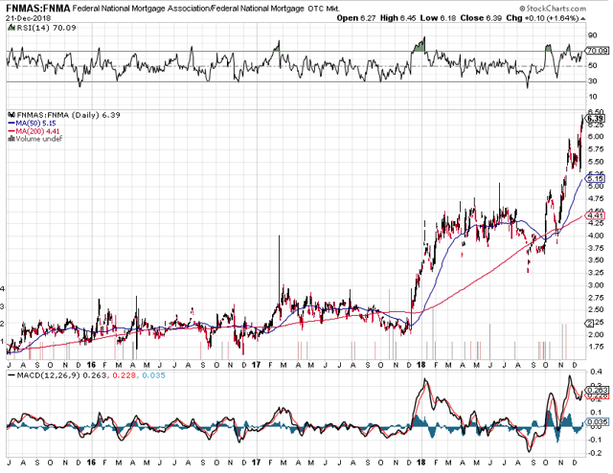Screen dimensions: 613x474
Task: Click the blue 5.15 tag on price axis
Action: click(595, 178)
